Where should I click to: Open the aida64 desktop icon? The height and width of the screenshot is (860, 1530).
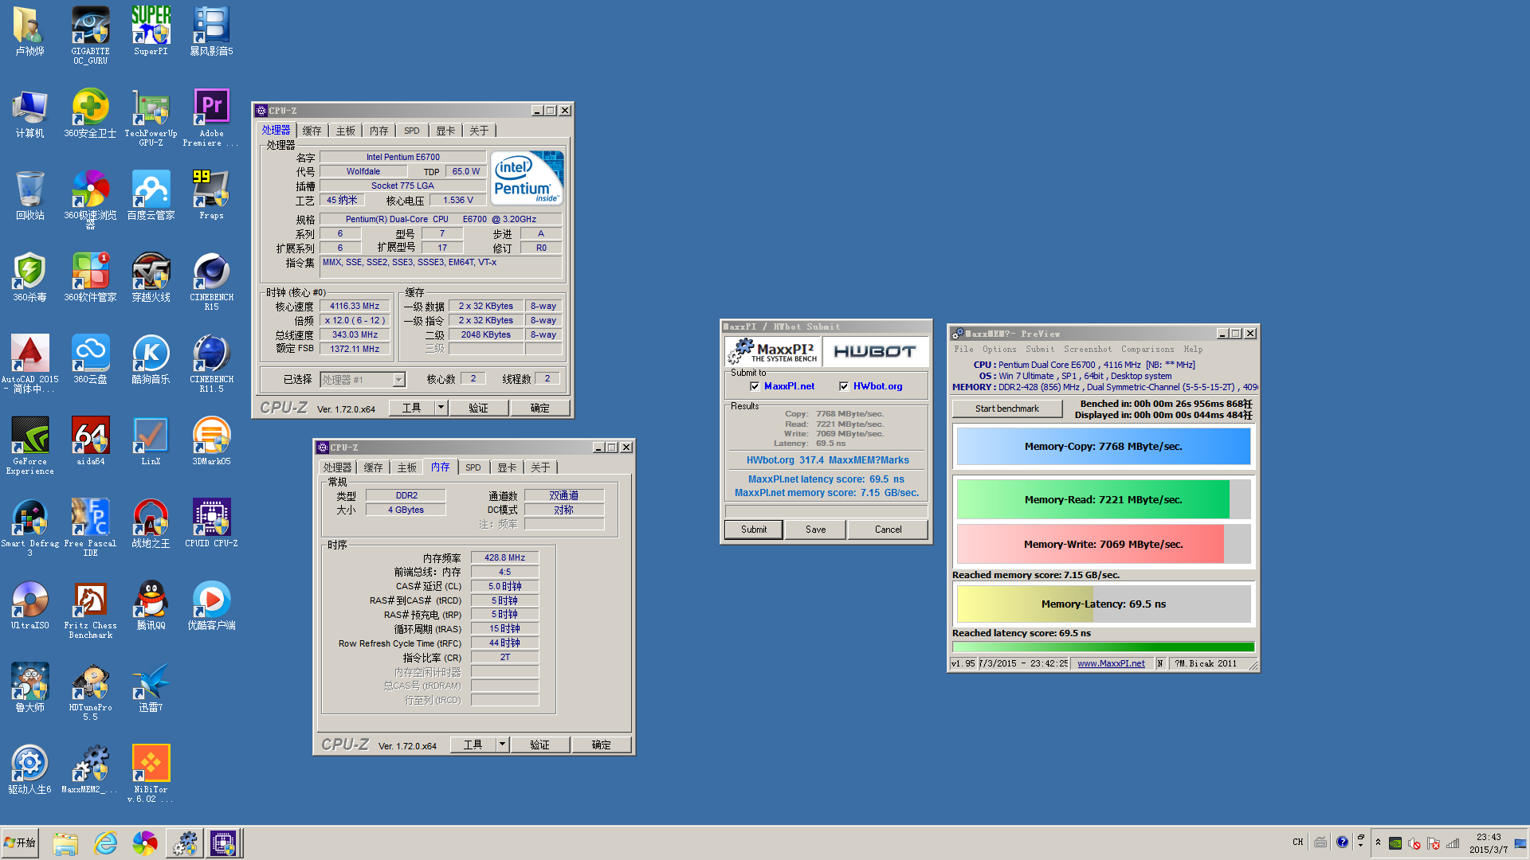90,440
